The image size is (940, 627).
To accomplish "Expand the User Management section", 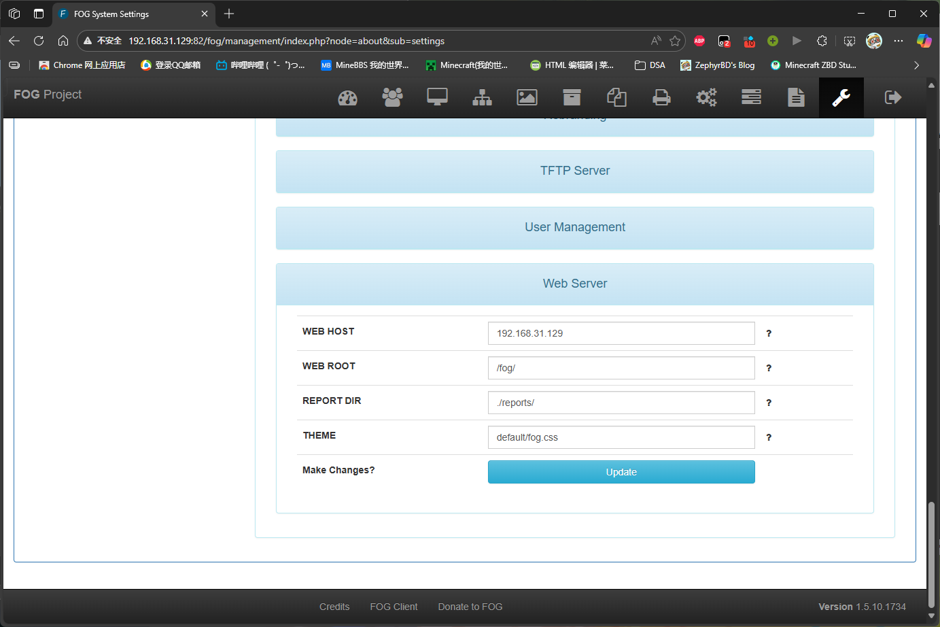I will coord(574,228).
